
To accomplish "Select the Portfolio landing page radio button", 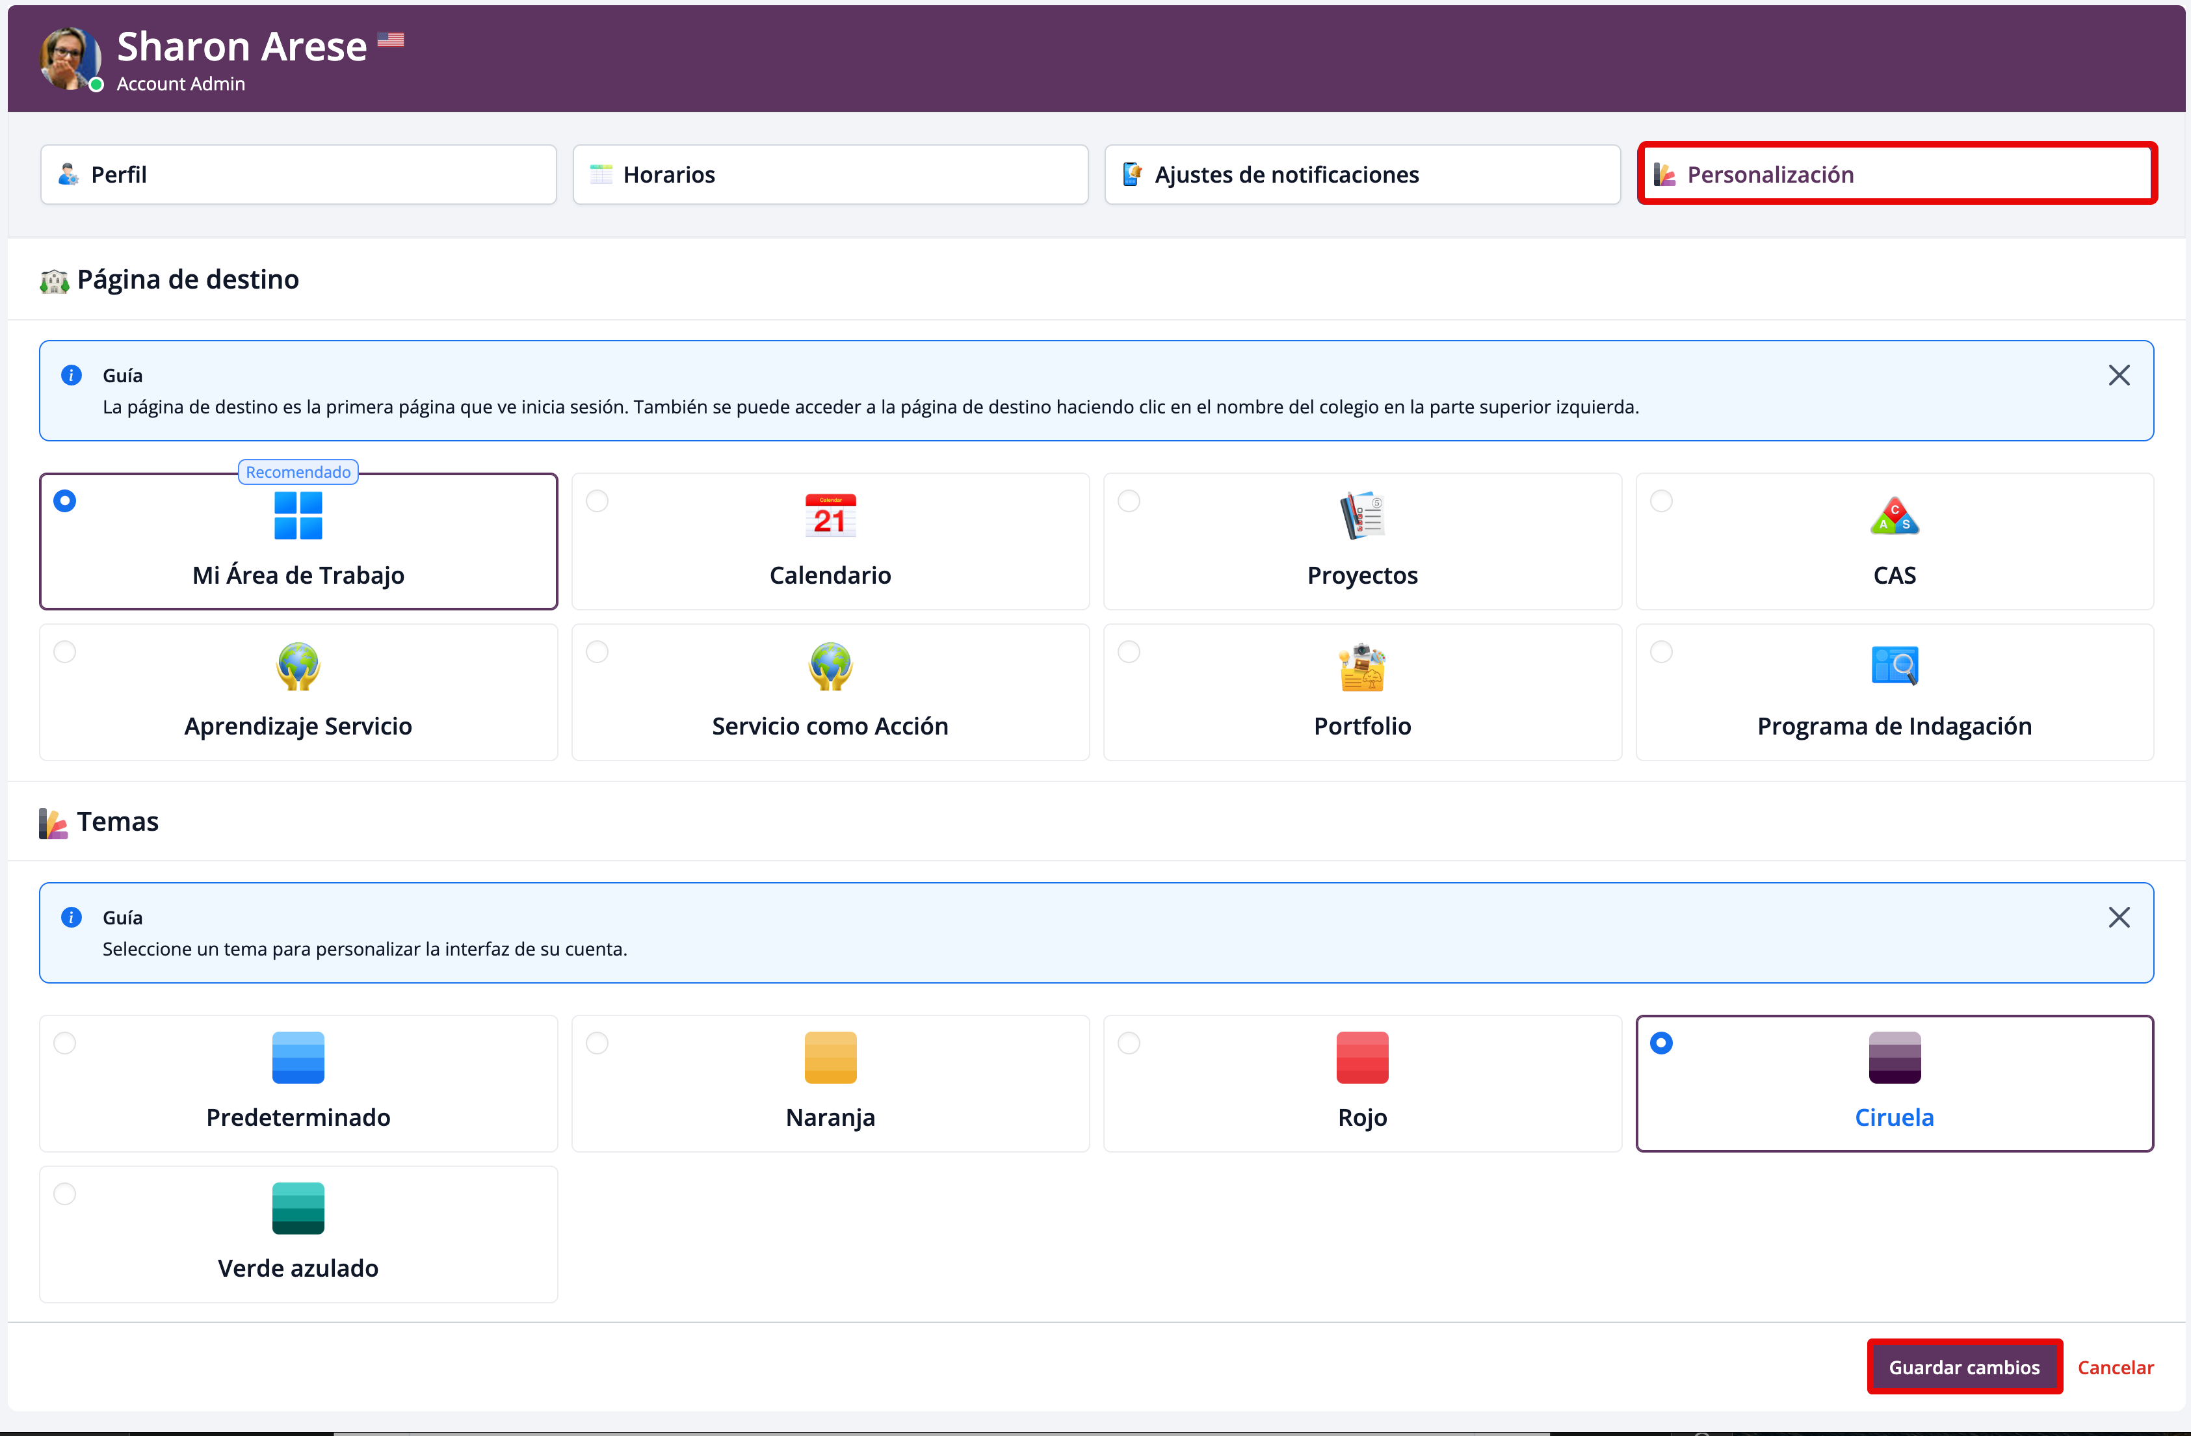I will (x=1129, y=652).
